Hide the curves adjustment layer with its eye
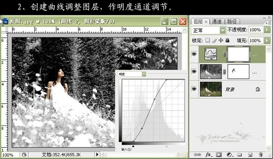This screenshot has width=273, height=159. click(x=194, y=54)
